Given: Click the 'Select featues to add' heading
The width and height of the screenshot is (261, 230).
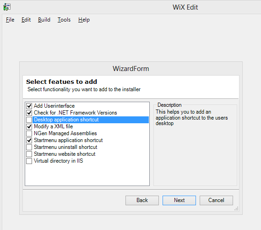Looking at the screenshot, I should [62, 82].
